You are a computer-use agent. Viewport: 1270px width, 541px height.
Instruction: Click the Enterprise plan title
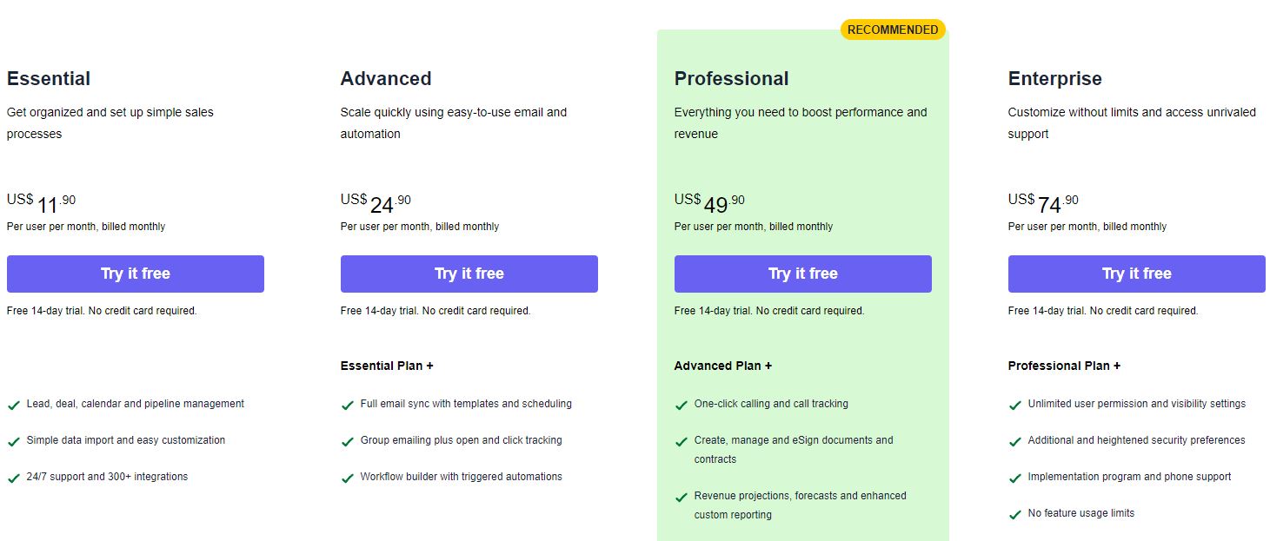tap(1055, 78)
